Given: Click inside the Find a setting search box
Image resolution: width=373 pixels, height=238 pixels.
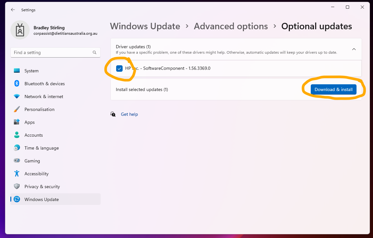Looking at the screenshot, I should (x=55, y=52).
